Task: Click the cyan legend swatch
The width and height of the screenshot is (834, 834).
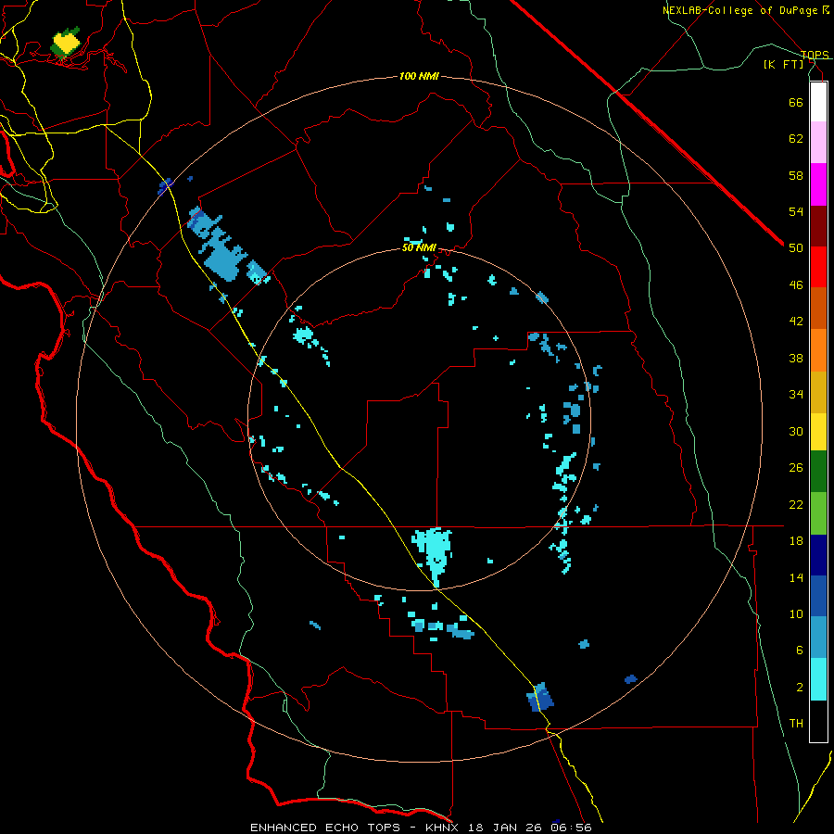Action: [x=818, y=679]
